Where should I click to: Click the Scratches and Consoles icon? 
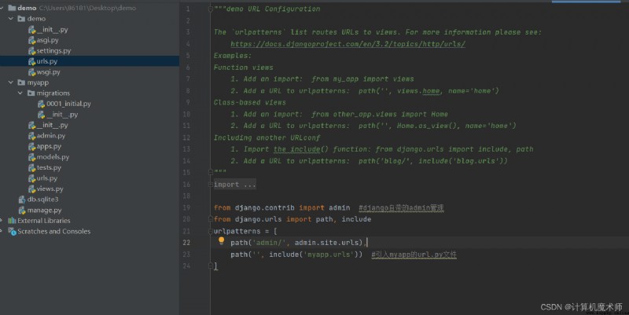point(12,231)
